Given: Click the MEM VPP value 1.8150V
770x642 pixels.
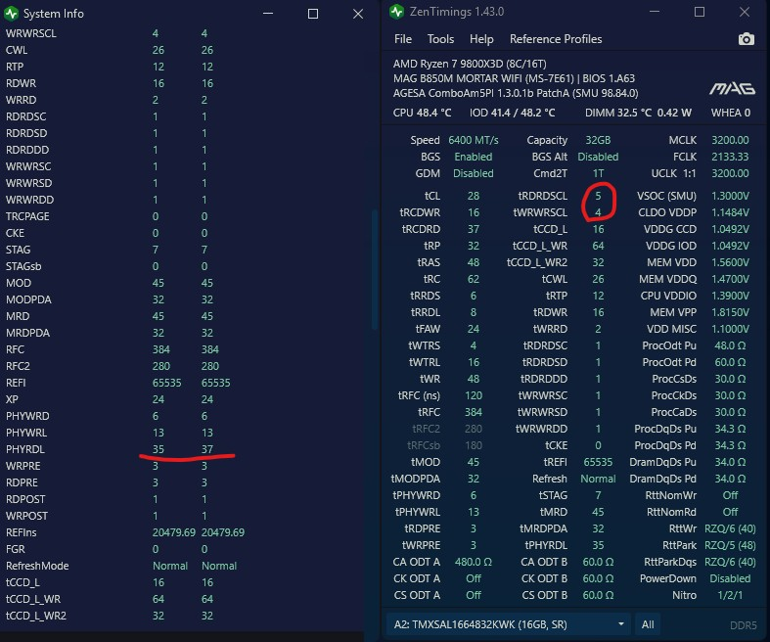Looking at the screenshot, I should coord(730,312).
